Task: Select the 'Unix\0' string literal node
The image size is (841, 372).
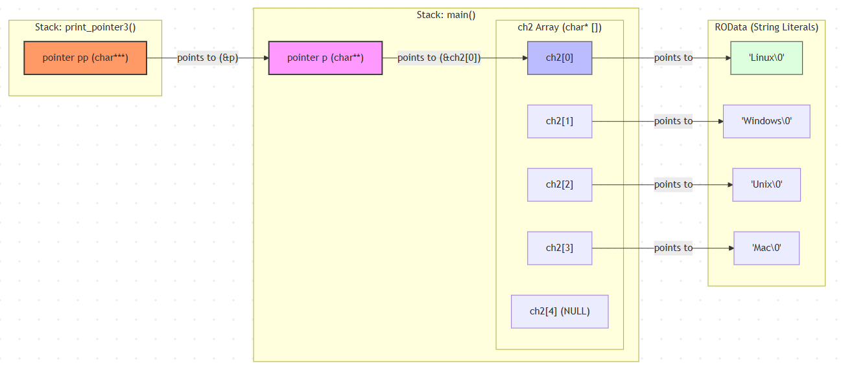Action: pos(766,185)
